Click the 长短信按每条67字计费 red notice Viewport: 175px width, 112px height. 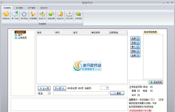point(140,110)
